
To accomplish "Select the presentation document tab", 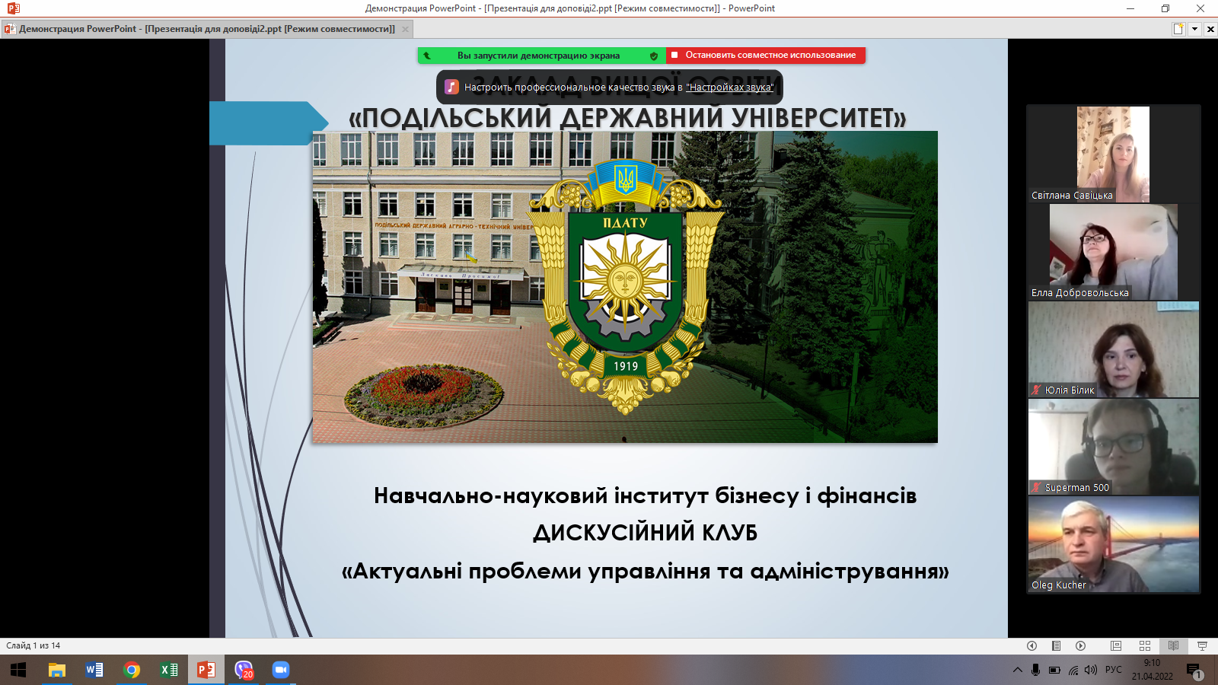I will pyautogui.click(x=202, y=29).
